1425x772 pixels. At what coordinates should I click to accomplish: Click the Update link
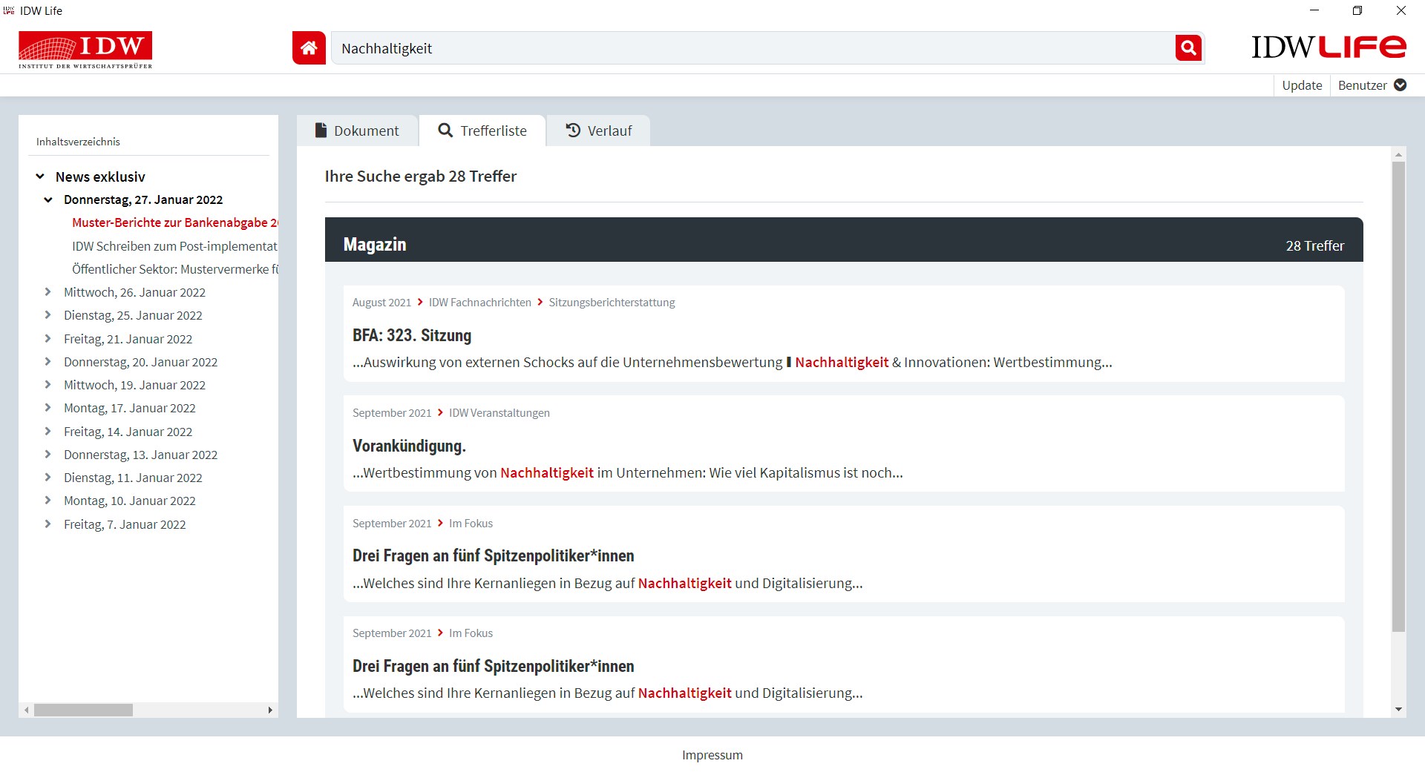pyautogui.click(x=1302, y=85)
